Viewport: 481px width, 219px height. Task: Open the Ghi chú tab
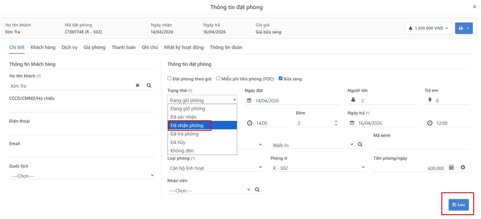pyautogui.click(x=150, y=47)
